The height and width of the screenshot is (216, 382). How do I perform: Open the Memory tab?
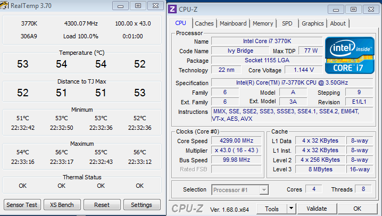click(263, 23)
